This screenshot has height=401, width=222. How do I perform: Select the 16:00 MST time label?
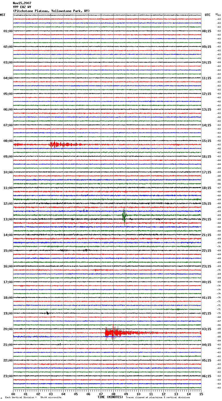[8, 266]
